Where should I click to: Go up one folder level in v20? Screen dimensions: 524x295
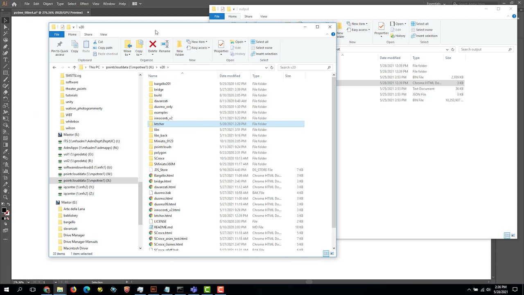point(74,67)
